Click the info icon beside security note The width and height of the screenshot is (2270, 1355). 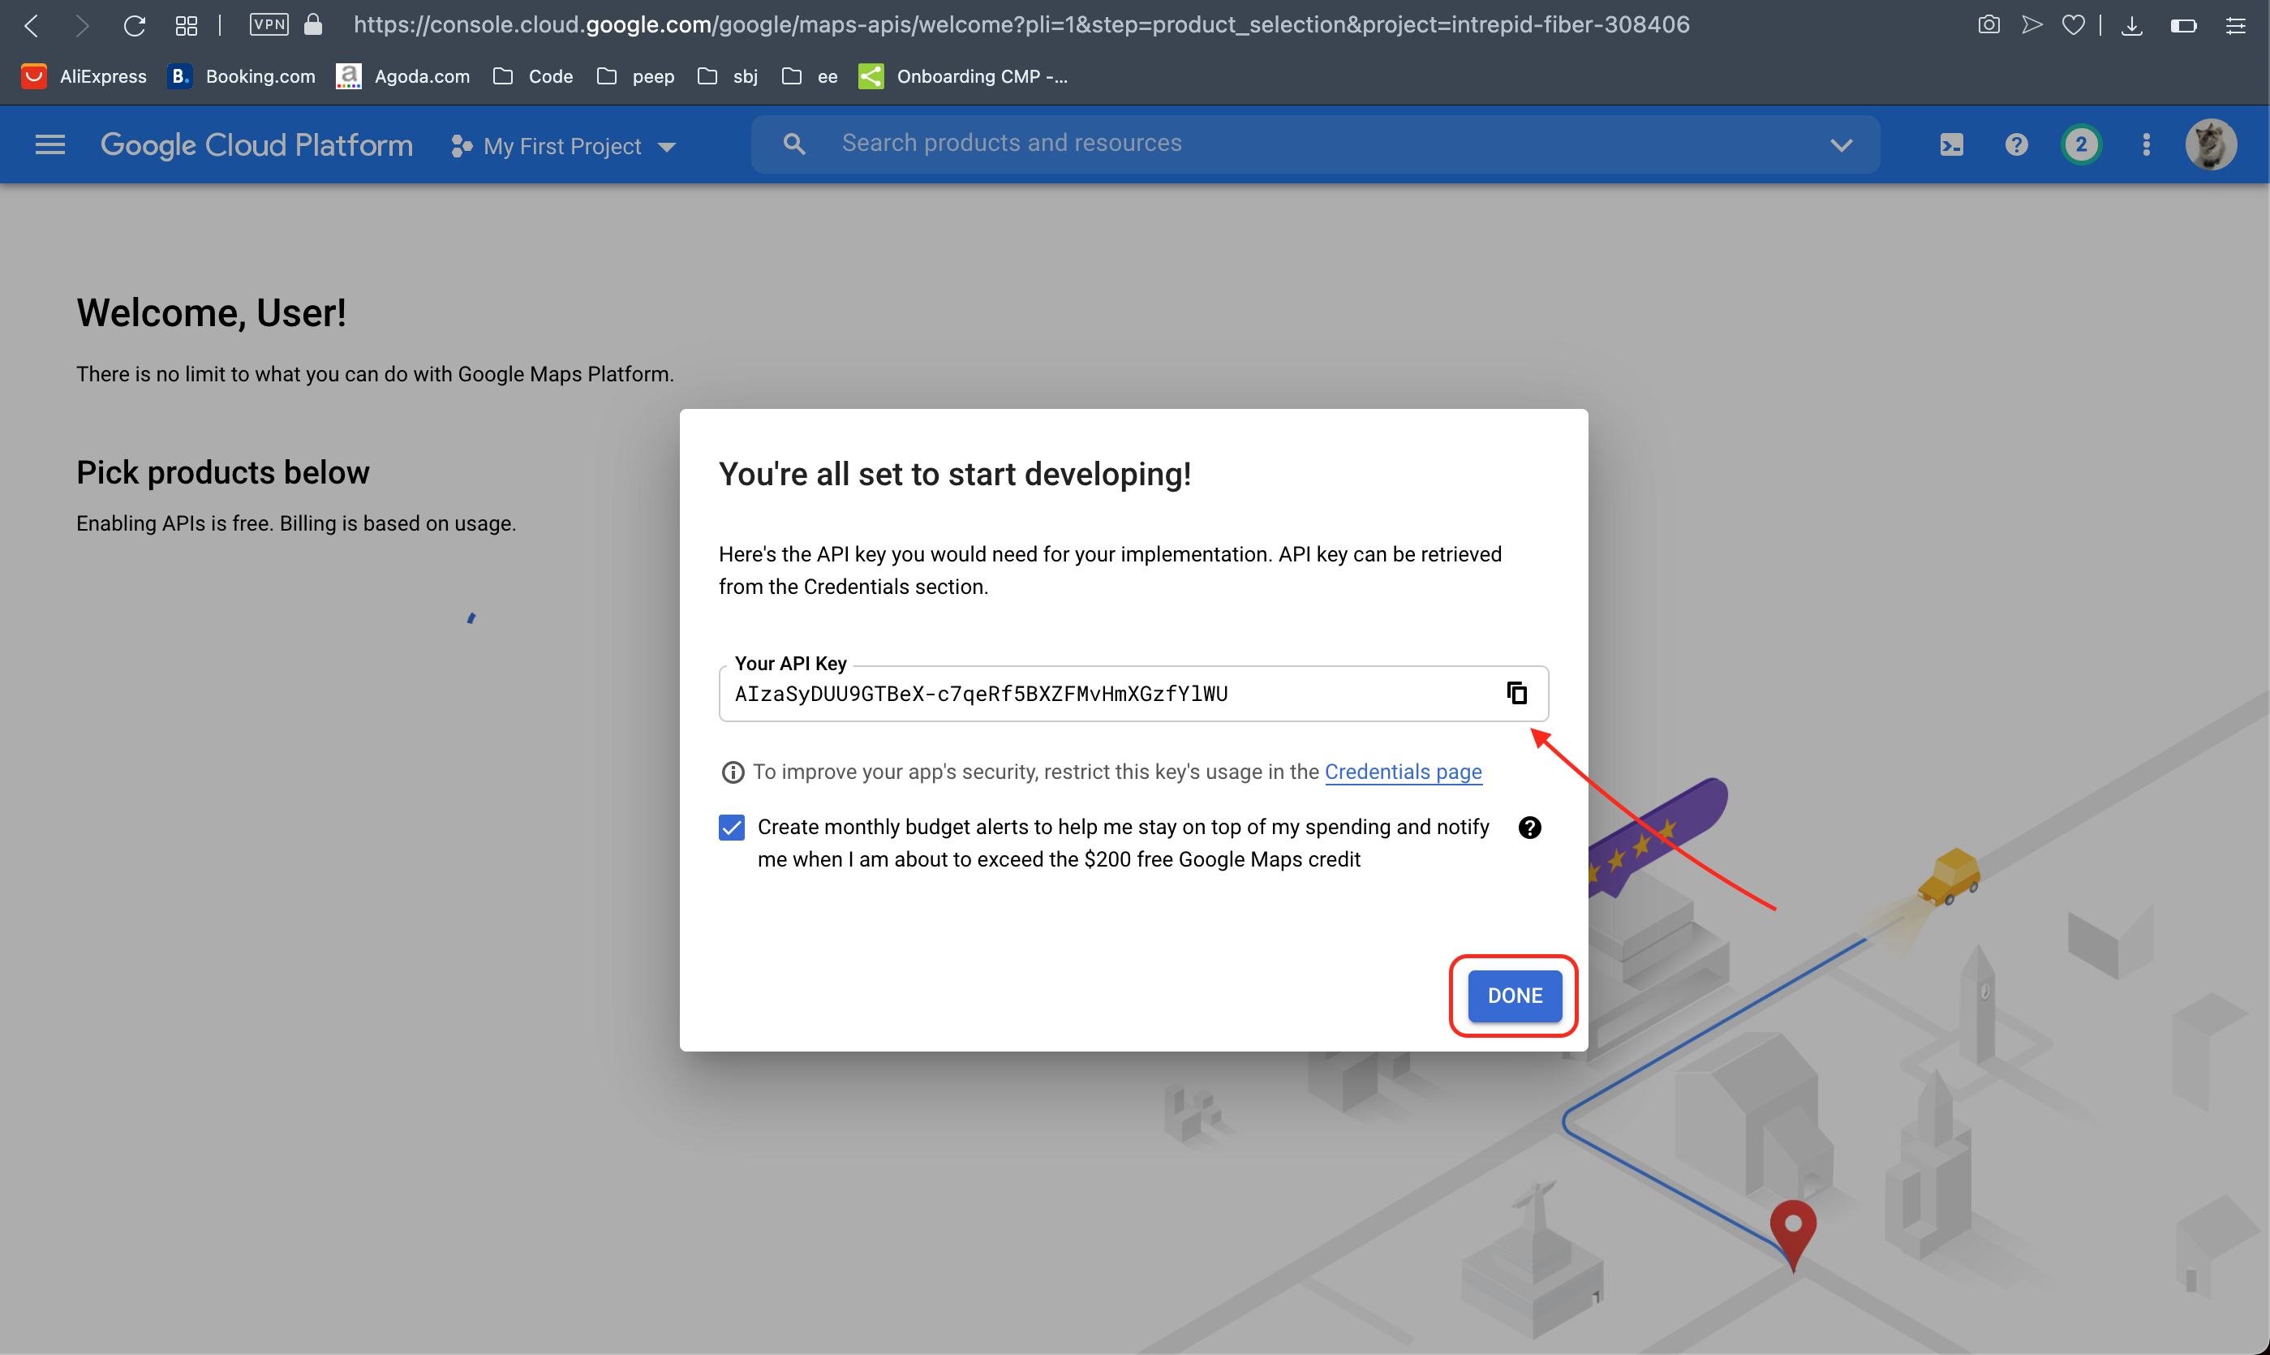tap(732, 772)
